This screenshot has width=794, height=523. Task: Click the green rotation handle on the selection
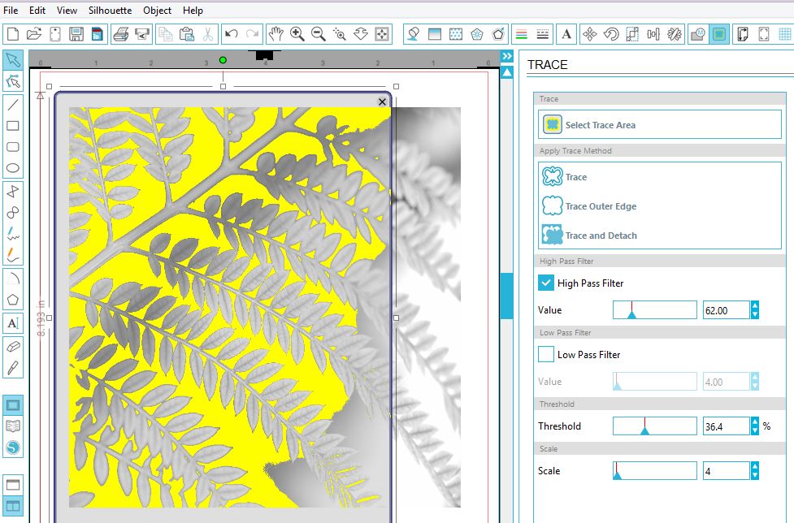click(x=223, y=60)
